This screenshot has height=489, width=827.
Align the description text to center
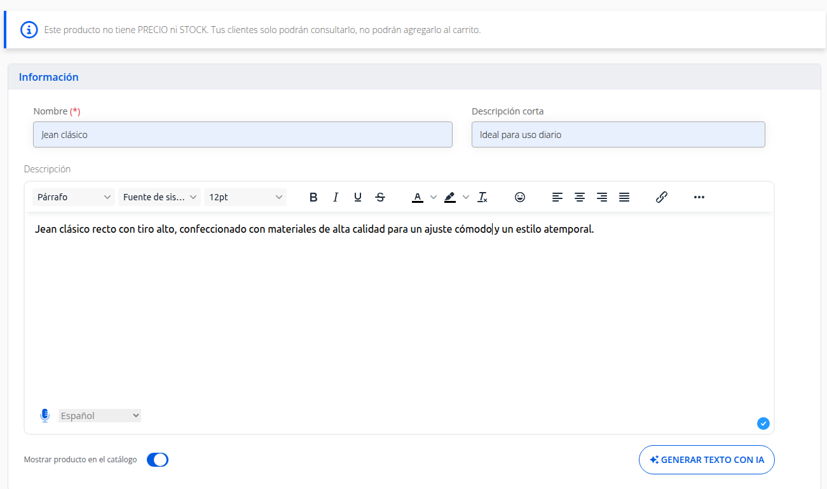click(x=580, y=197)
